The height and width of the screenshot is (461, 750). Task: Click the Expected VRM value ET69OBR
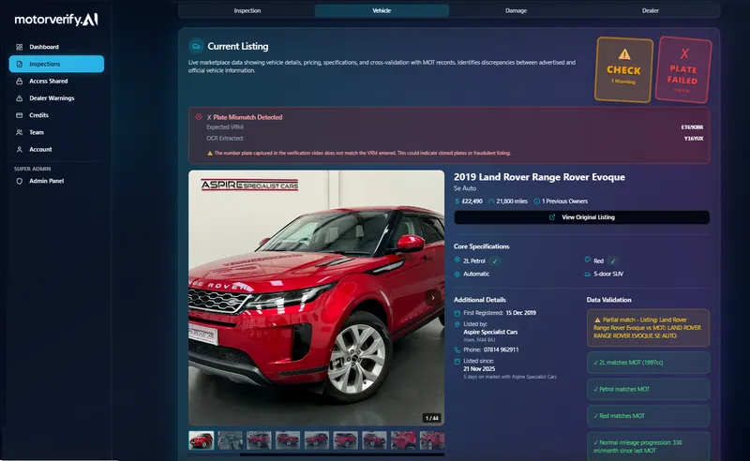[692, 127]
